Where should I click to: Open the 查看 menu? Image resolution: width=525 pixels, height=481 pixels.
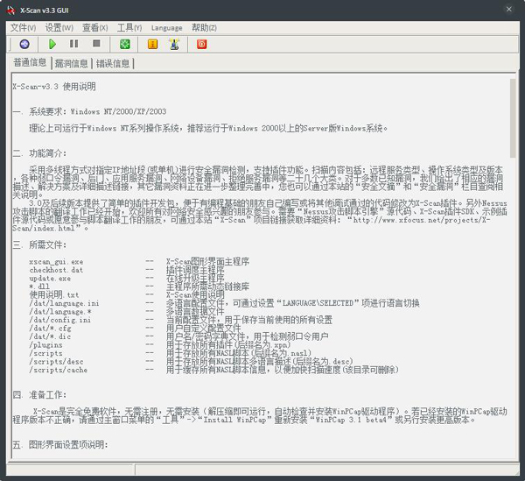pos(95,28)
